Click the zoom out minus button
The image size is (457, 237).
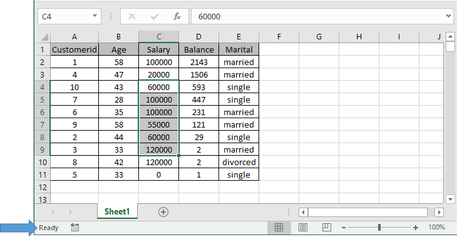[x=344, y=228]
